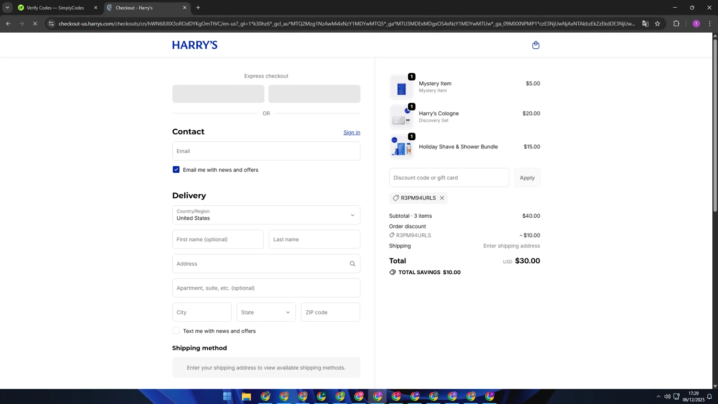Click the Holiday Shave & Shower Bundle name

coord(458,147)
